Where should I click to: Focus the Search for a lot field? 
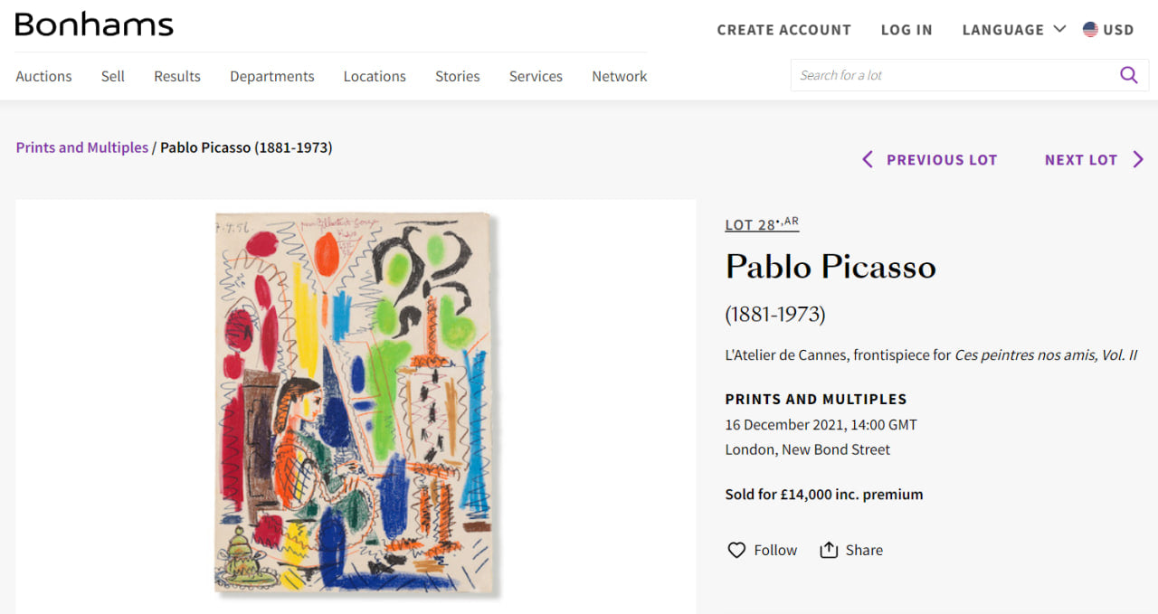click(950, 75)
